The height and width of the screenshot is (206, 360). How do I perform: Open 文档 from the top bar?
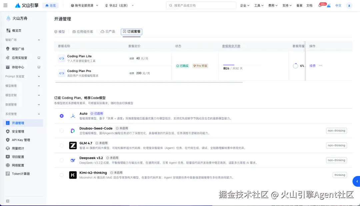point(309,5)
